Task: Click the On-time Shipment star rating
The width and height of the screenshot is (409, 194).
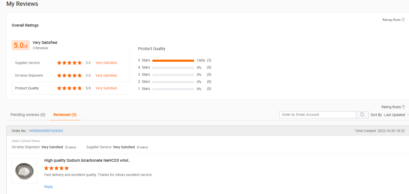Action: pyautogui.click(x=69, y=75)
